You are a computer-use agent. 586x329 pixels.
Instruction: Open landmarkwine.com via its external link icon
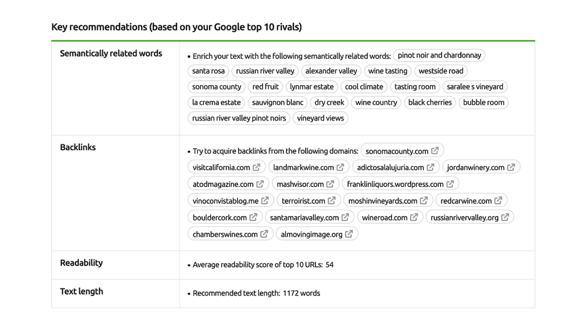[x=341, y=167]
